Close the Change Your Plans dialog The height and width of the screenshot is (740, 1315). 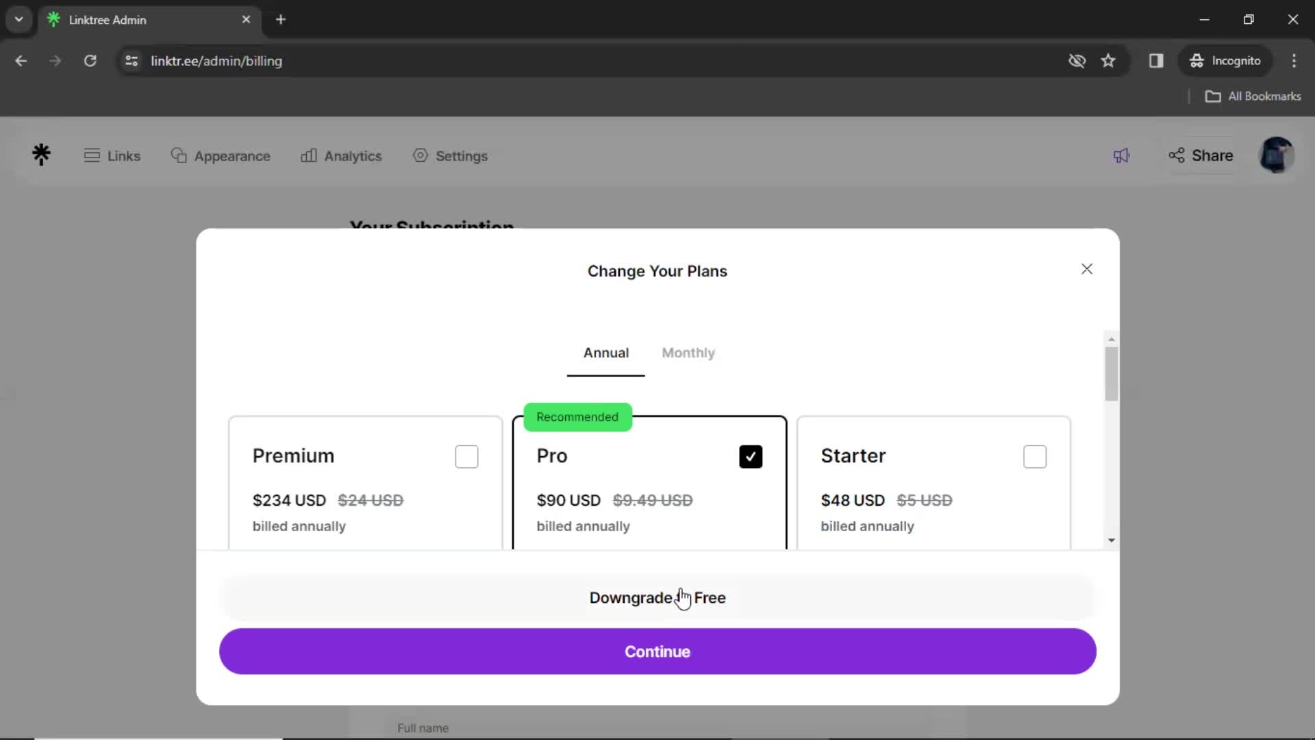pyautogui.click(x=1088, y=269)
